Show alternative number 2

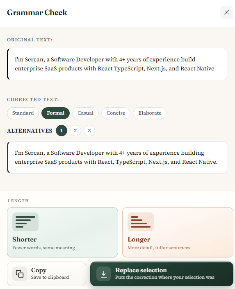tap(75, 131)
